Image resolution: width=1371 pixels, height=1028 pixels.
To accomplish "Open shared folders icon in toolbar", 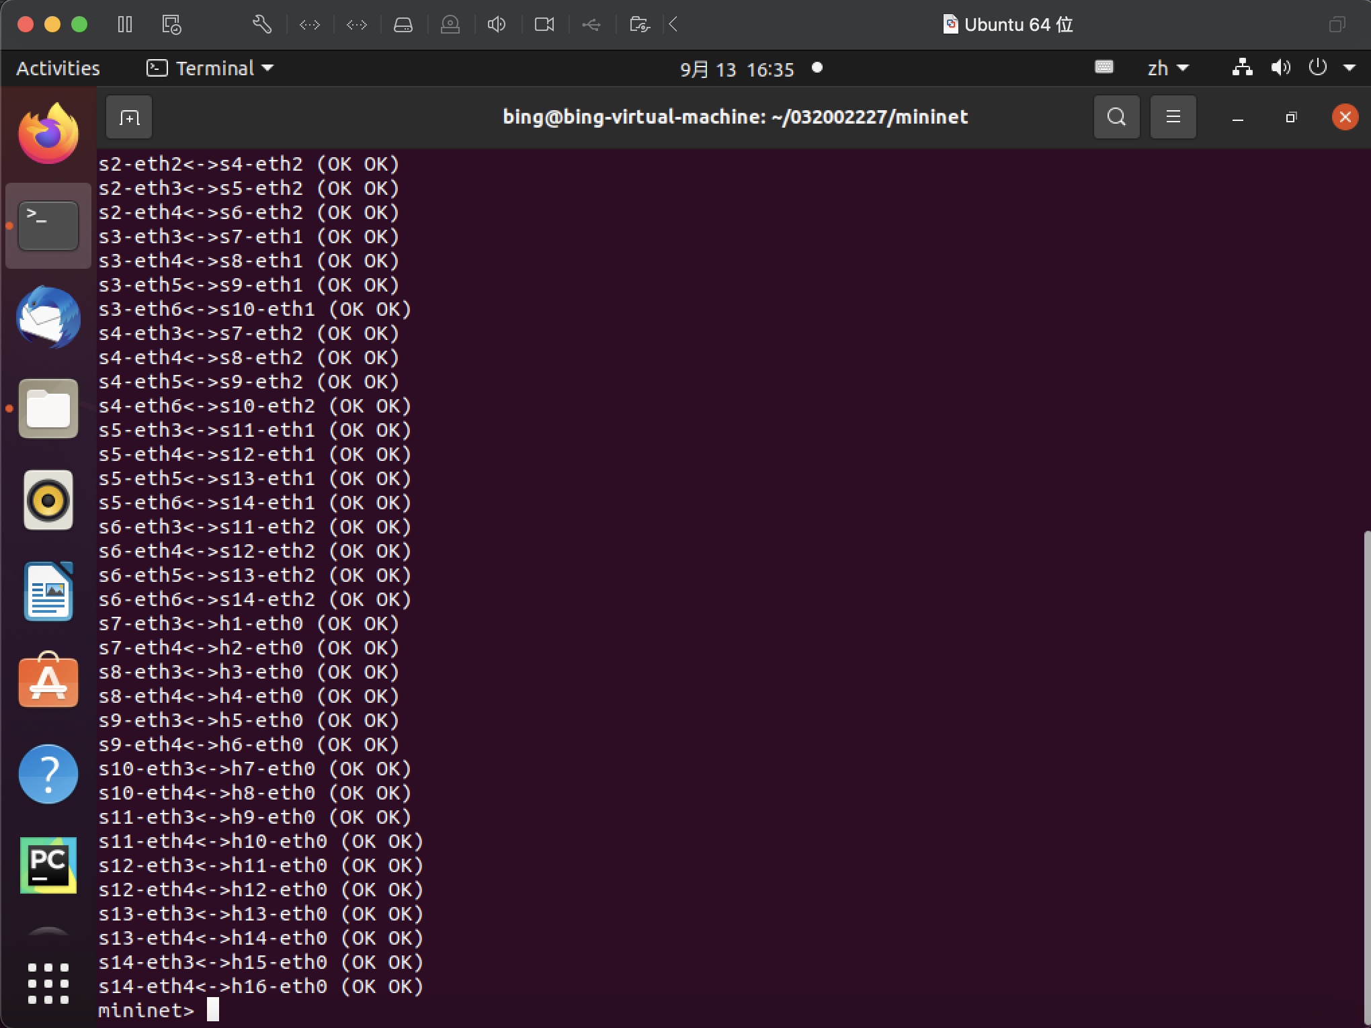I will click(x=639, y=25).
